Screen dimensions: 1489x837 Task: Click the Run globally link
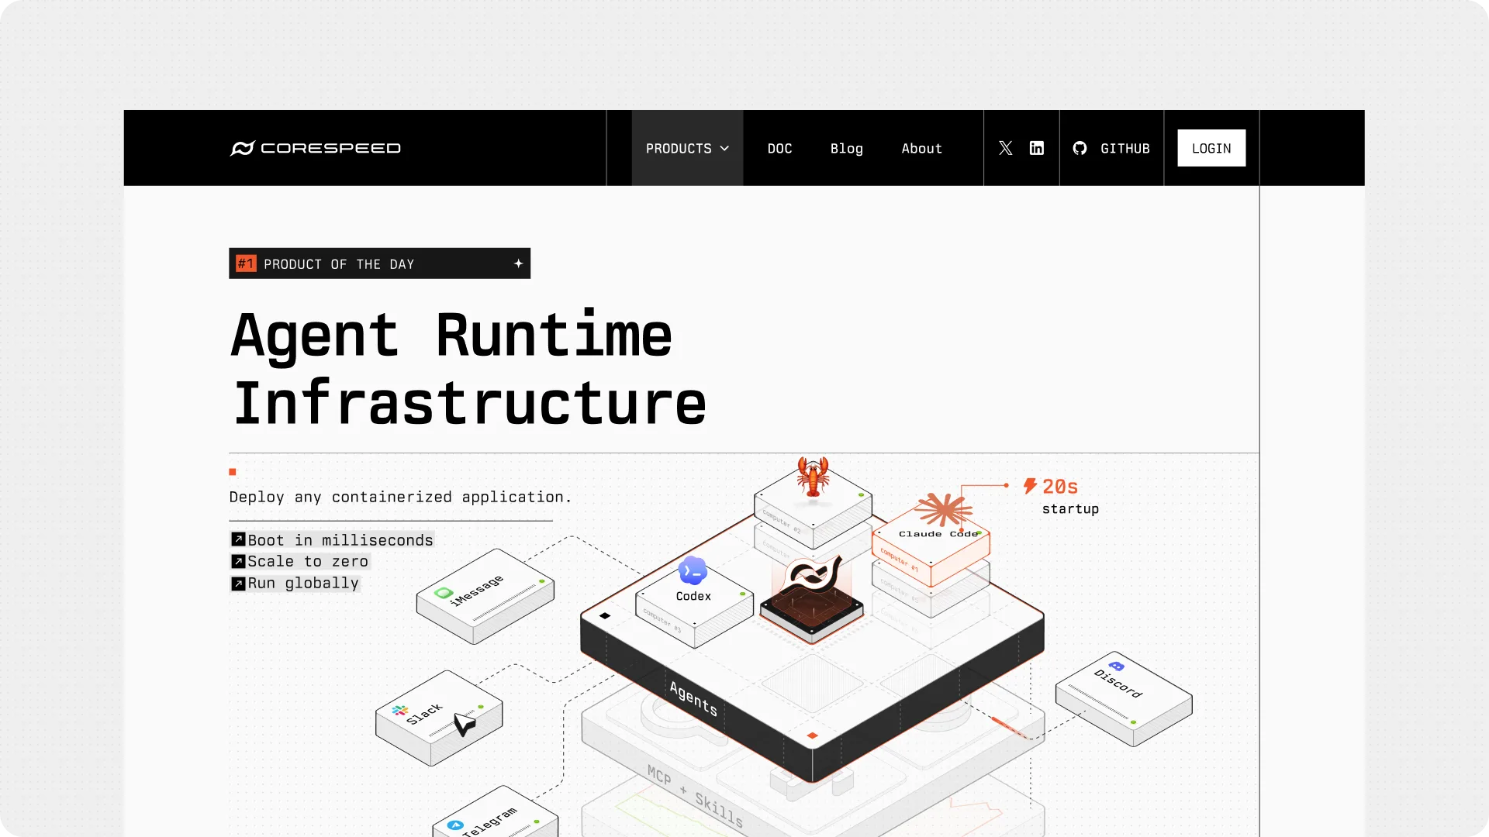tap(303, 583)
